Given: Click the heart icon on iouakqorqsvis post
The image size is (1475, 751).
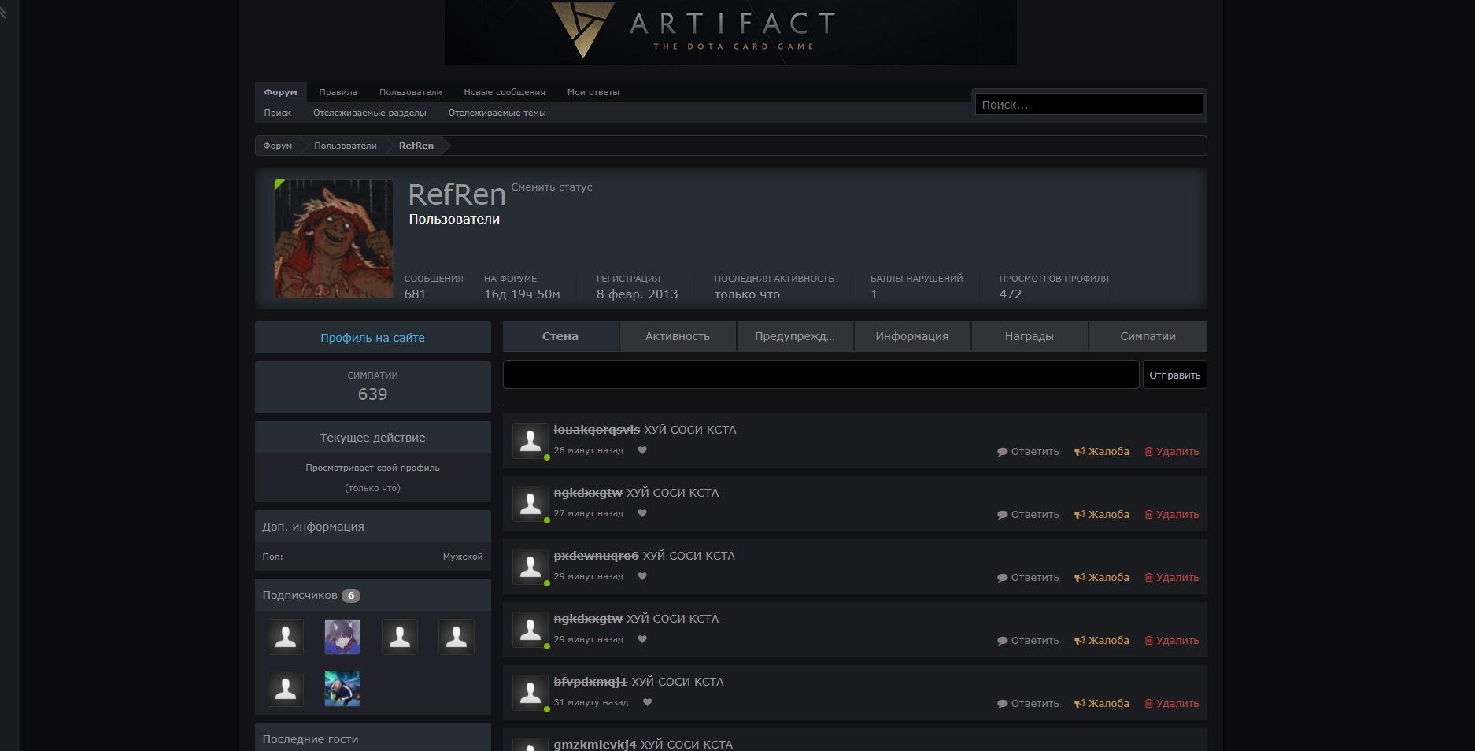Looking at the screenshot, I should (x=642, y=450).
